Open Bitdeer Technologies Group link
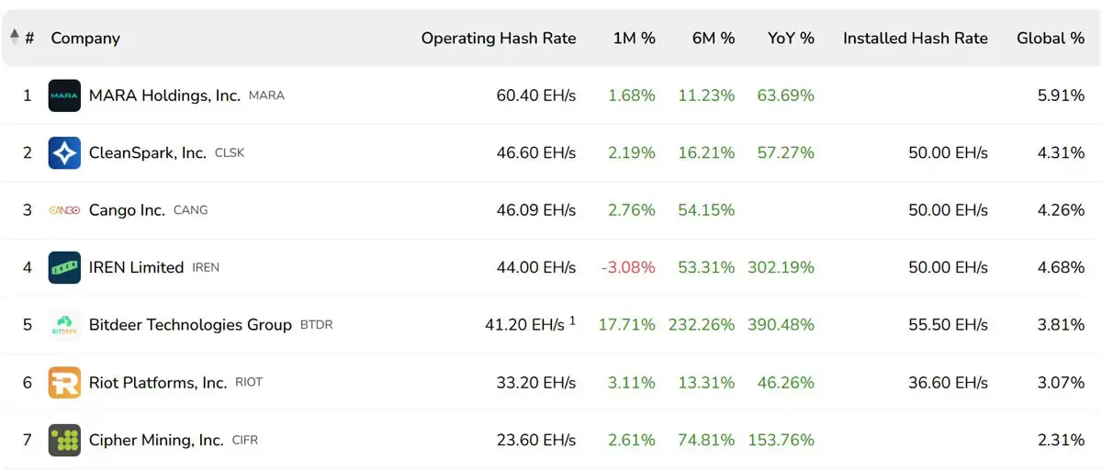This screenshot has width=1102, height=471. [x=190, y=325]
